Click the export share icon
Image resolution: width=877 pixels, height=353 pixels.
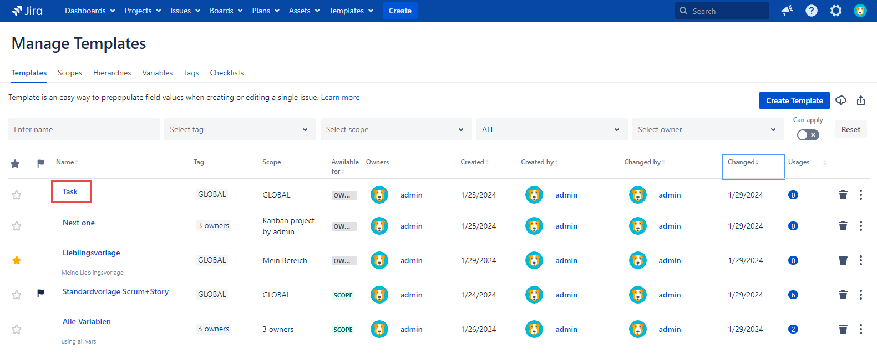pos(860,100)
